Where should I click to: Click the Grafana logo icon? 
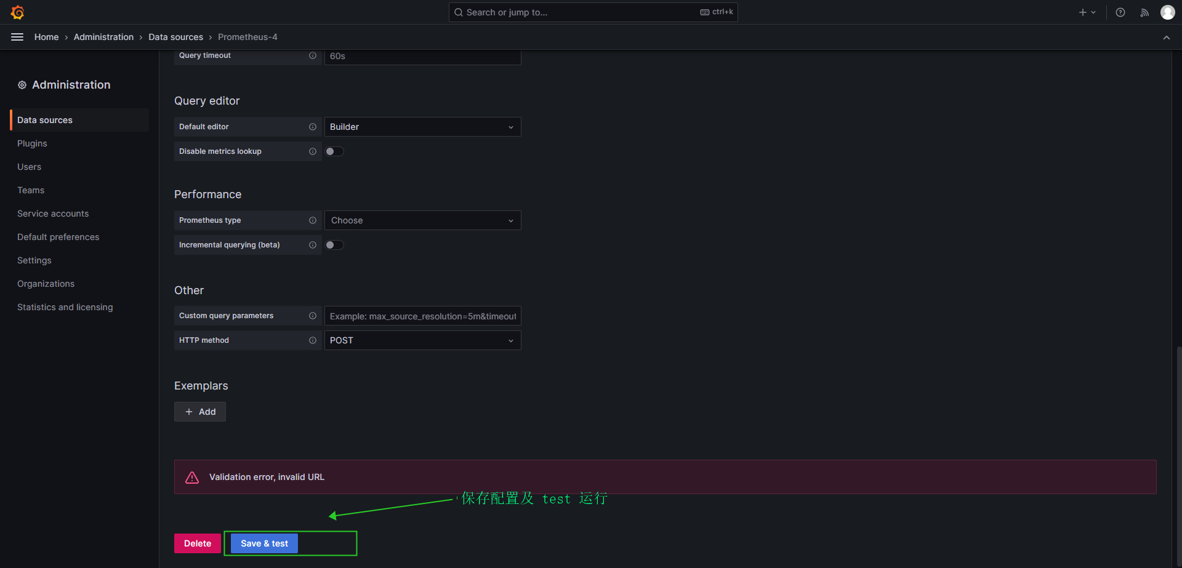(x=17, y=12)
